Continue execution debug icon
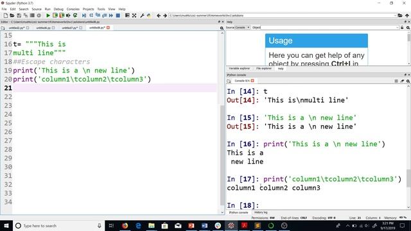 [111, 15]
